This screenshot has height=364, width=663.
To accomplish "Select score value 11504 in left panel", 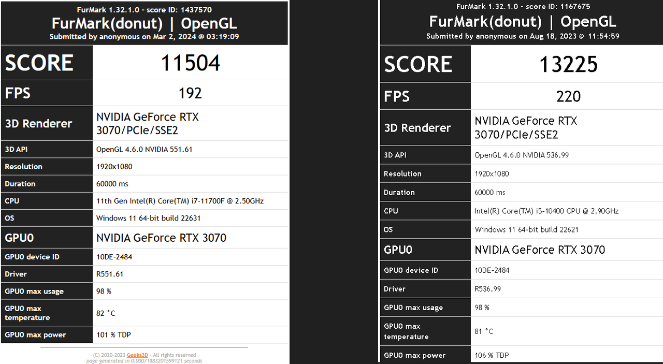I will tap(191, 63).
